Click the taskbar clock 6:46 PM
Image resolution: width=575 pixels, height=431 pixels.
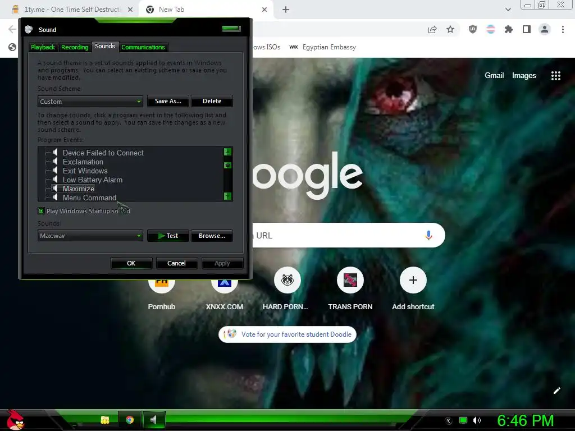525,421
